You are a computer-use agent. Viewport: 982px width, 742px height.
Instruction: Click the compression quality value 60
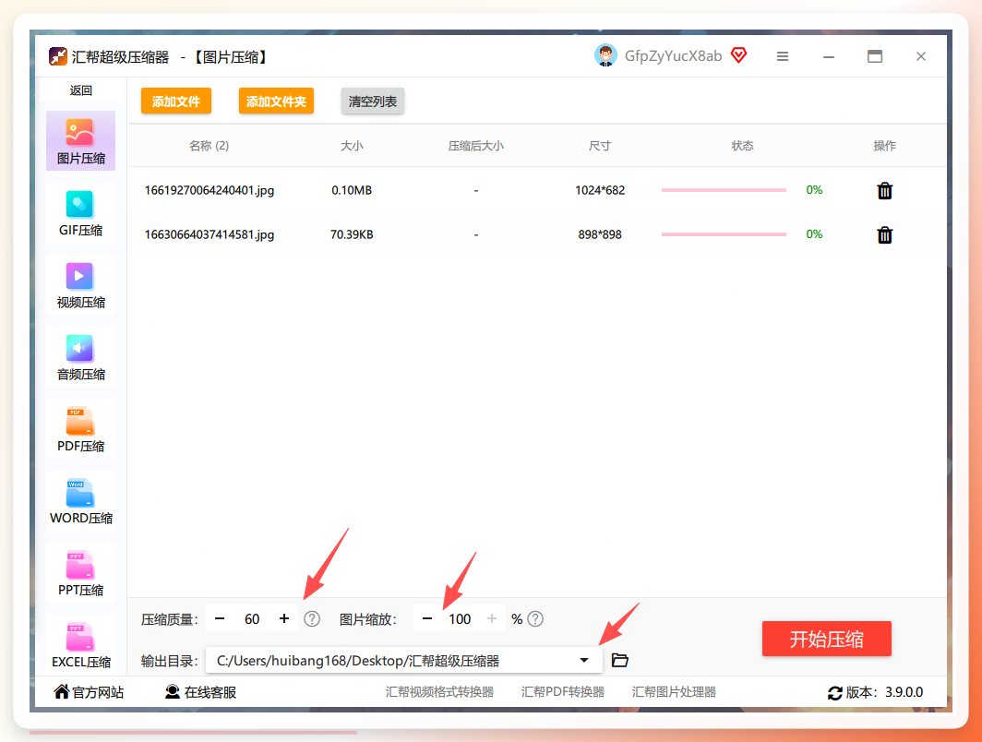point(252,619)
